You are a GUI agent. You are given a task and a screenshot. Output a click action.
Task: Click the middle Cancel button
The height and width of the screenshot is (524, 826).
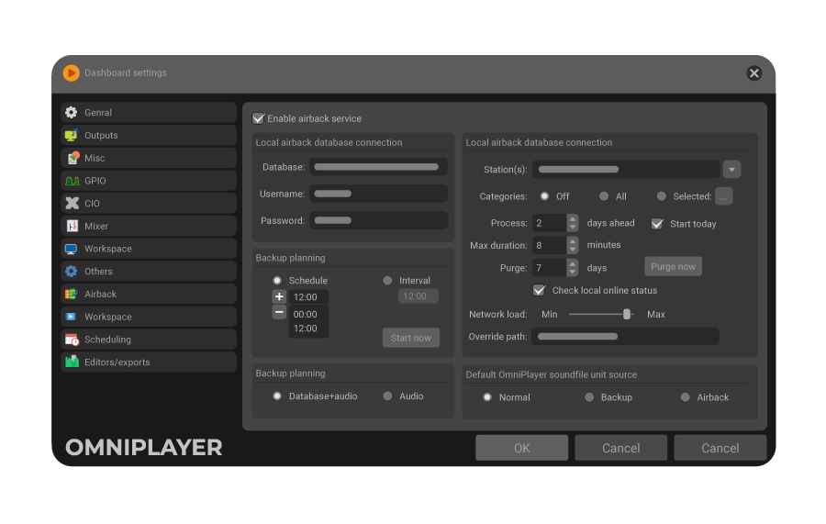(620, 448)
